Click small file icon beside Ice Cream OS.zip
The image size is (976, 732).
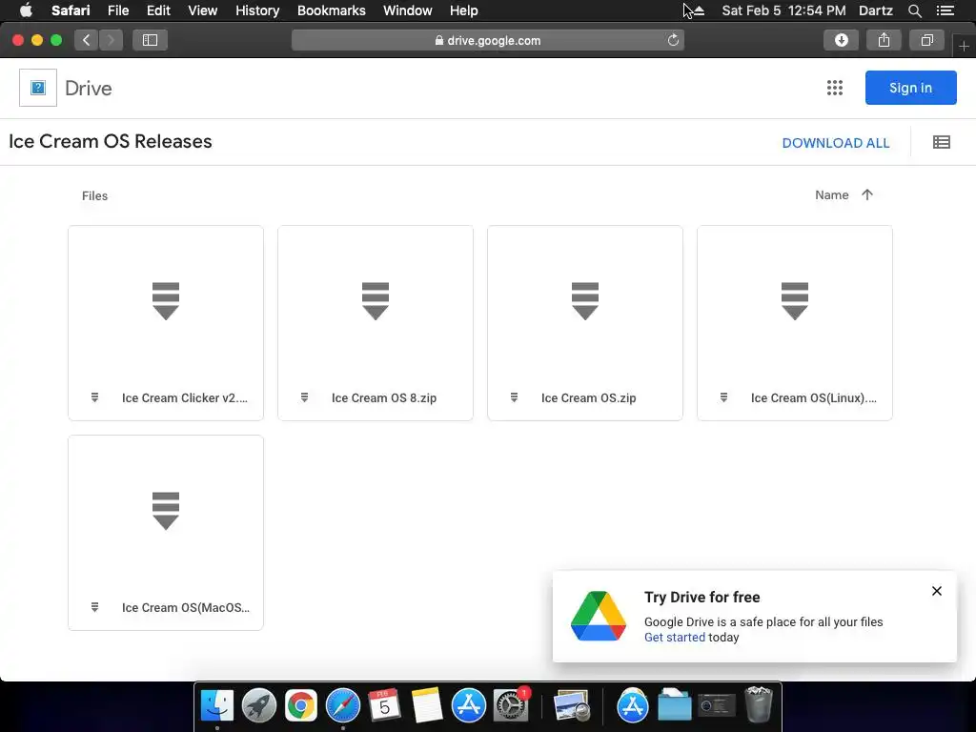tap(514, 397)
